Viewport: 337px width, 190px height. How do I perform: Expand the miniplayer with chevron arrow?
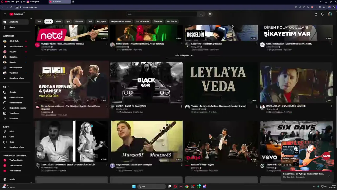(x=329, y=176)
